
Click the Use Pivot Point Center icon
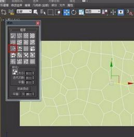point(105,12)
